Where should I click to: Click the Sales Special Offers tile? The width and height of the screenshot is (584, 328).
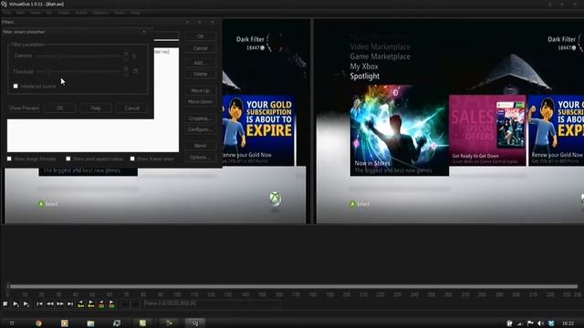(487, 130)
